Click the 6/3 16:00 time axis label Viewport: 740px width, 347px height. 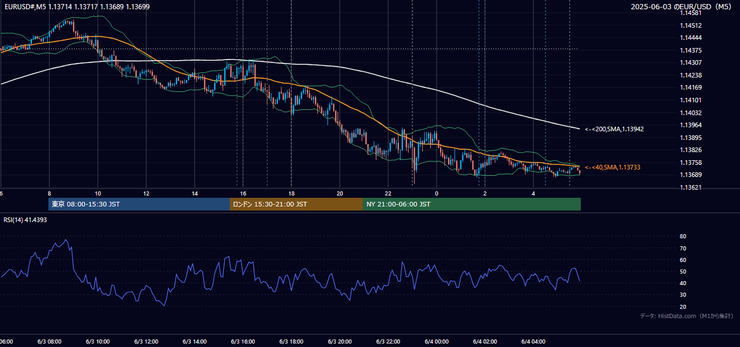[x=243, y=342]
